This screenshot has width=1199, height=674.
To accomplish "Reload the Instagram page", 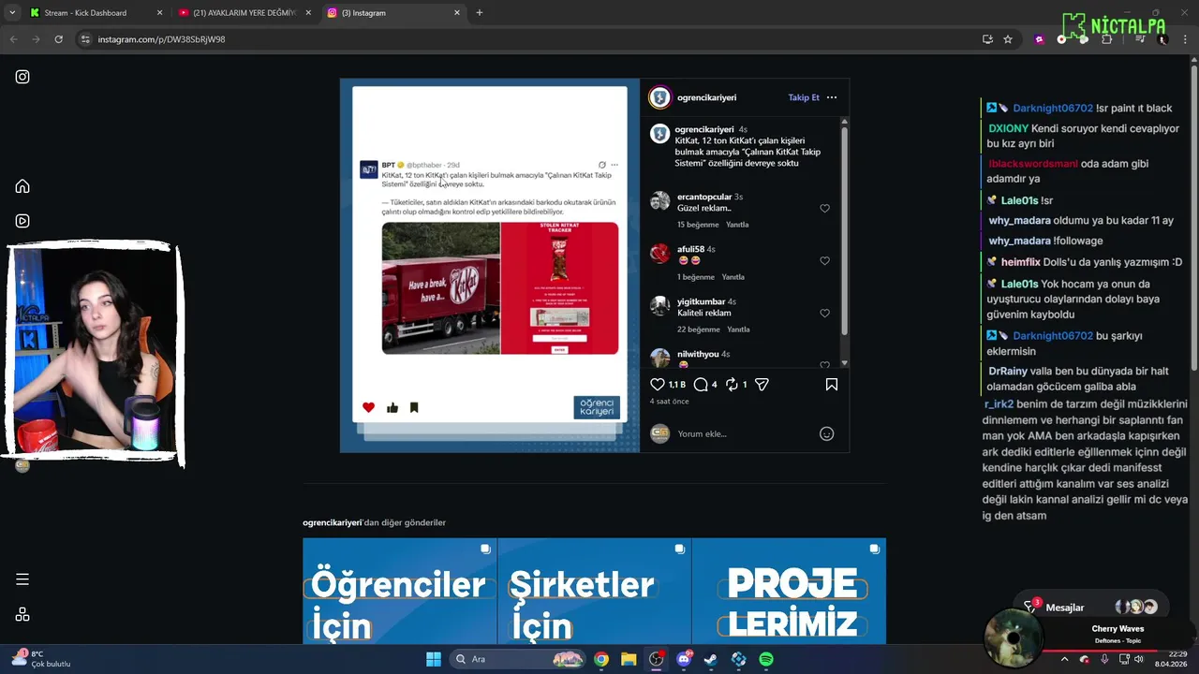I will (58, 39).
